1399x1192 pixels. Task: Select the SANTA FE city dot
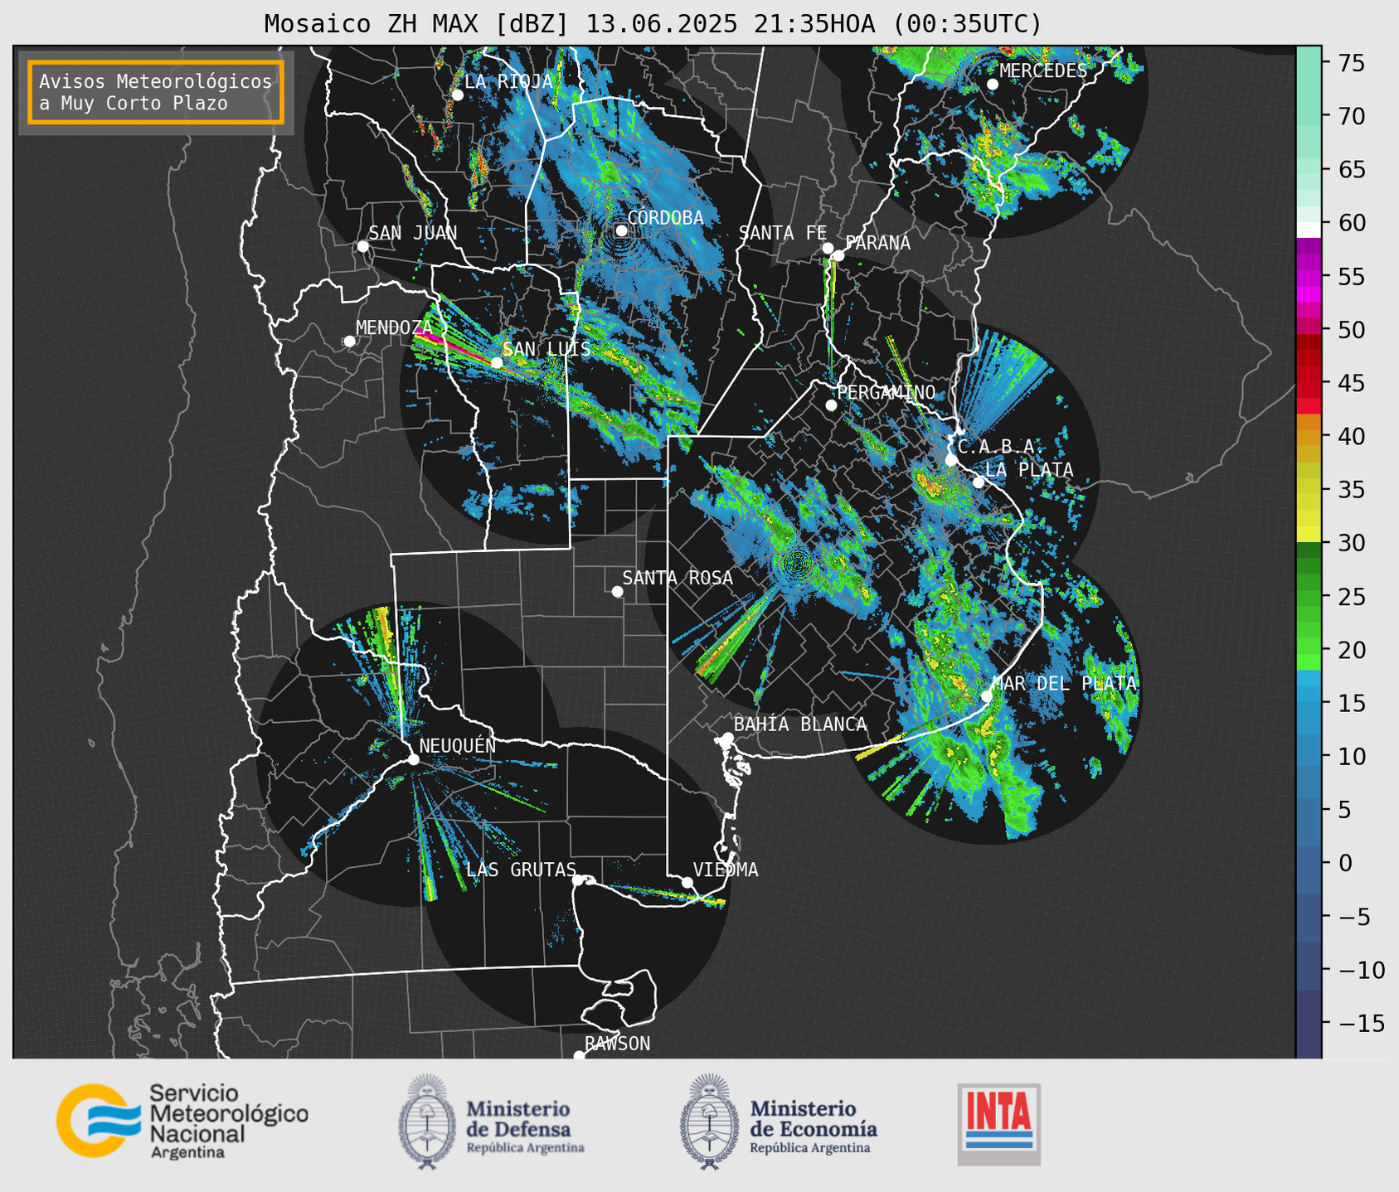click(x=828, y=248)
